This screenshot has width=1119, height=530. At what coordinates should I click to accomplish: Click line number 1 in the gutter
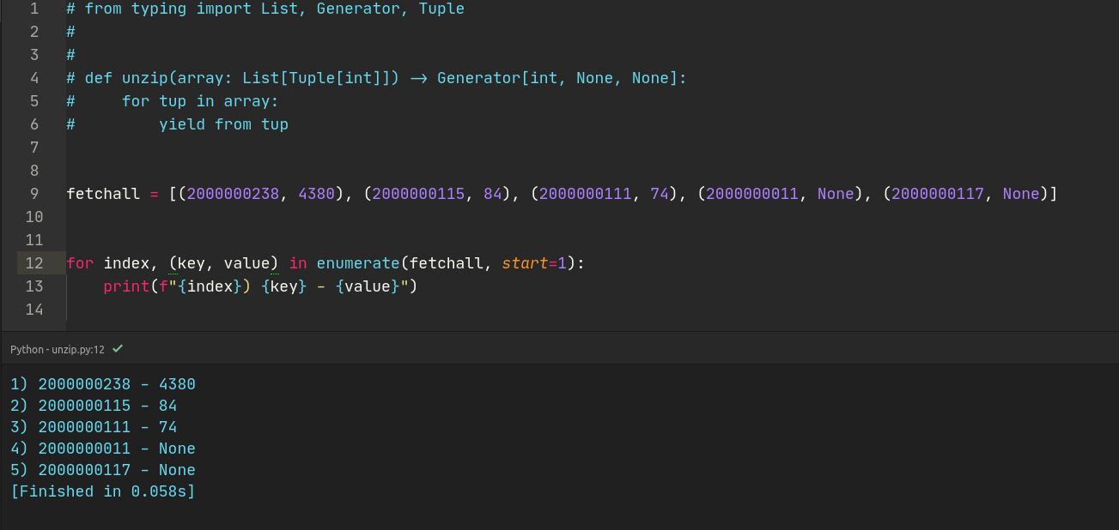[x=34, y=9]
